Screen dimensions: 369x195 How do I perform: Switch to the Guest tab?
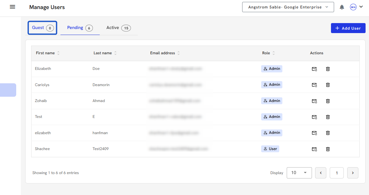(x=42, y=28)
